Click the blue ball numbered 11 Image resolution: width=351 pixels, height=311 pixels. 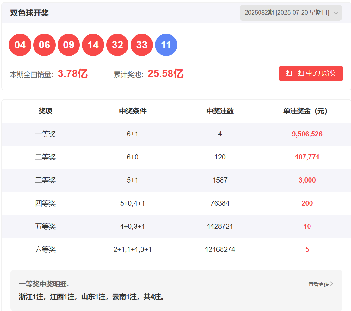coord(166,45)
